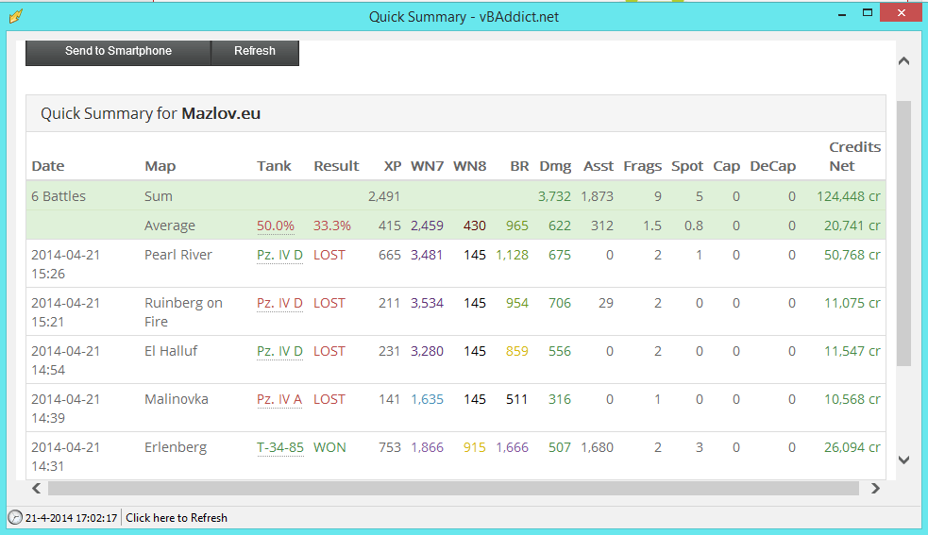Click the 21-4-2014 17:02:17 timestamp
Screen dimensions: 928x535
[x=71, y=518]
